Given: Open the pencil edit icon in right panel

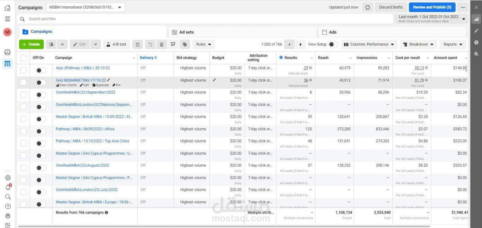Looking at the screenshot, I should pos(476,31).
